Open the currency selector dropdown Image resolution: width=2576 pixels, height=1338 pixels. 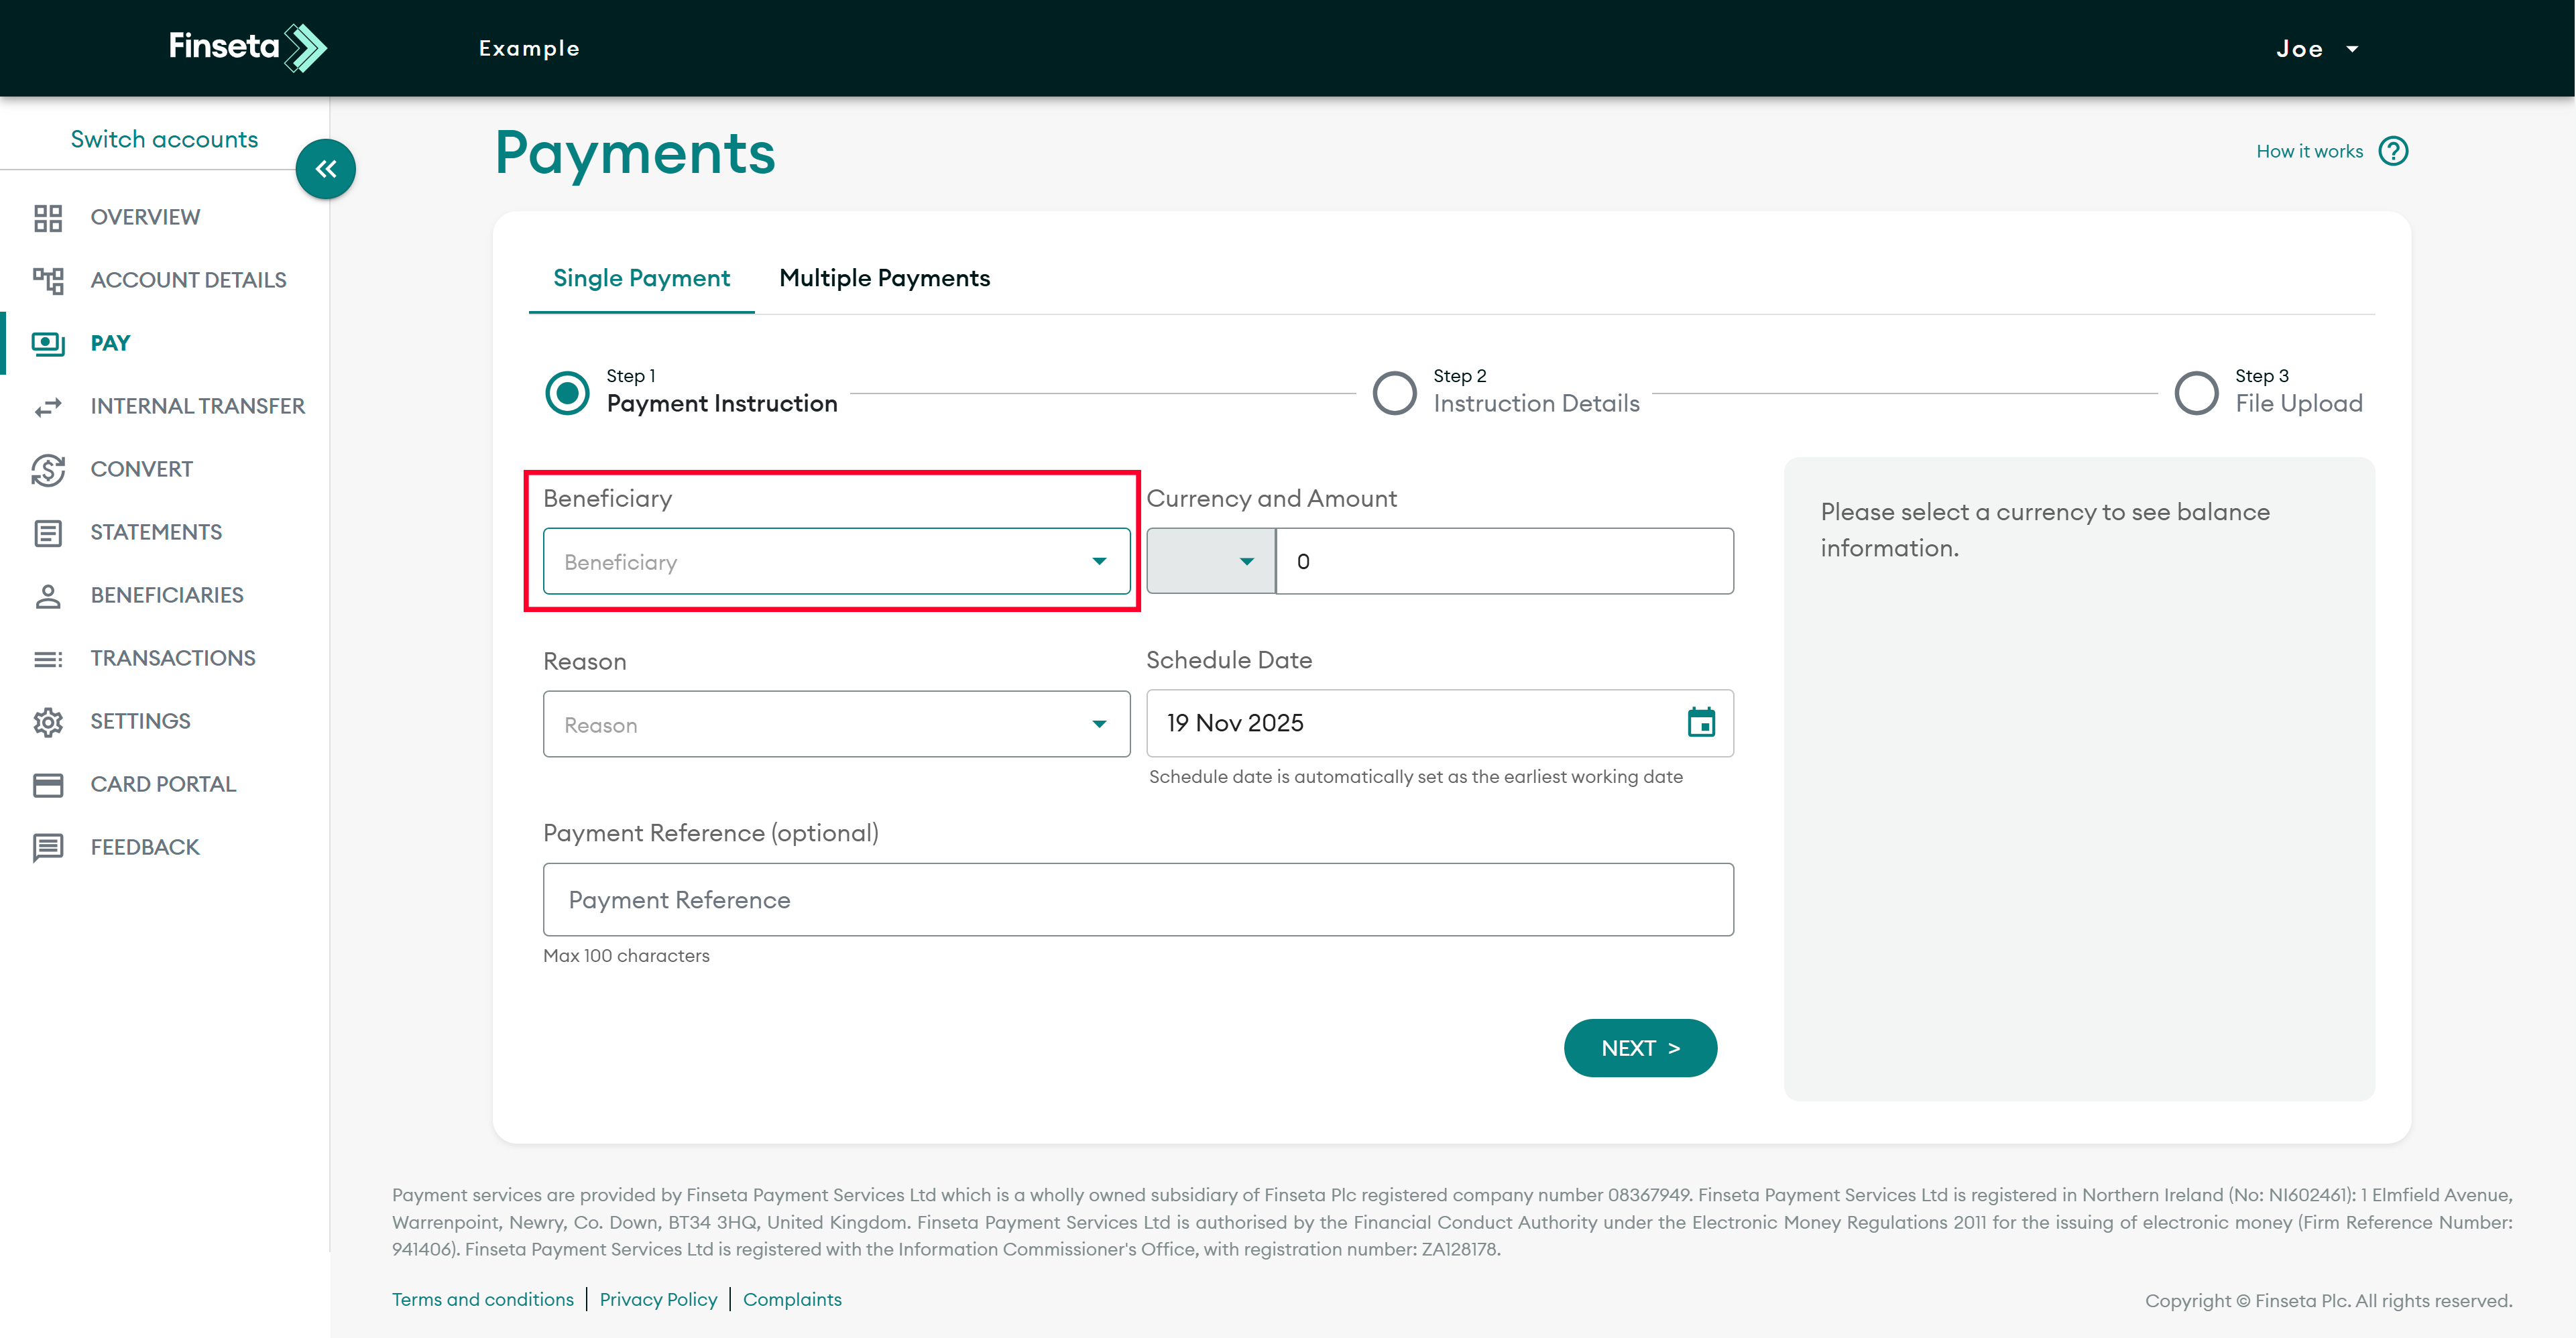point(1210,561)
